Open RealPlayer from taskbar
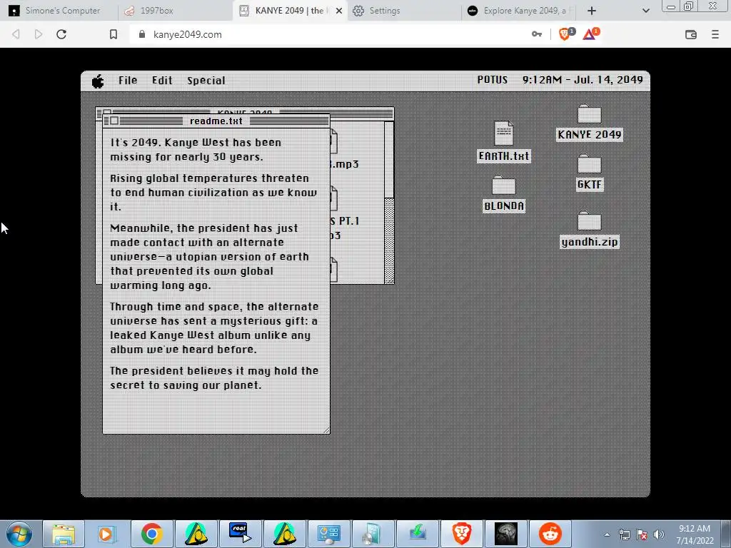Image resolution: width=731 pixels, height=548 pixels. 240,534
